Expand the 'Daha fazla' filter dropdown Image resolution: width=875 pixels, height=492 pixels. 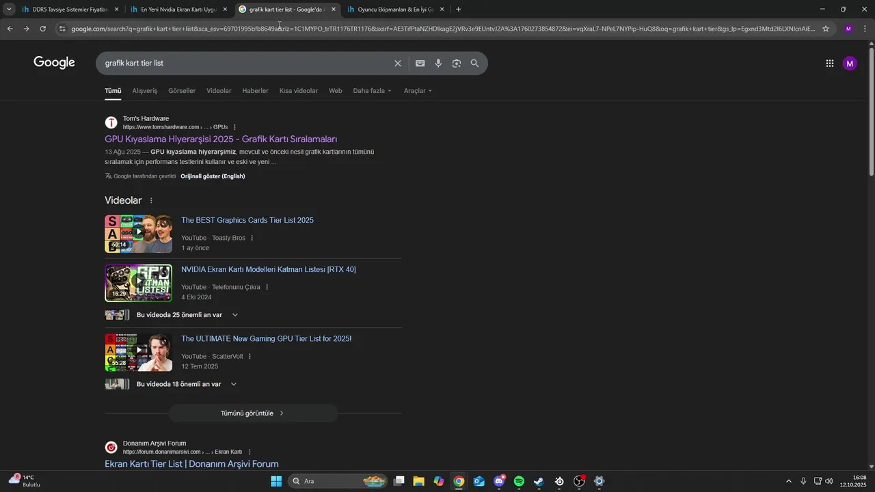pos(372,91)
